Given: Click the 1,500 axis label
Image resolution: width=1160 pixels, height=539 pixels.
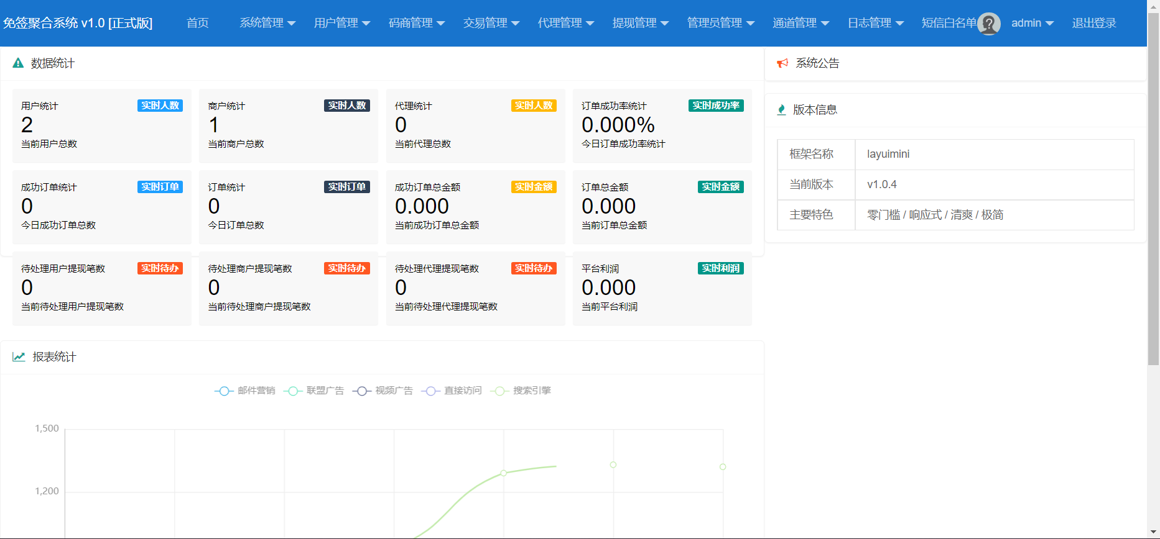Looking at the screenshot, I should 47,428.
